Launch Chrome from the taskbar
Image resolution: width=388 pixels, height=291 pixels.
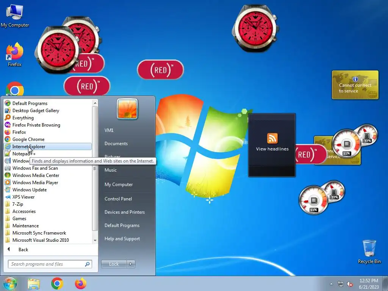point(57,283)
